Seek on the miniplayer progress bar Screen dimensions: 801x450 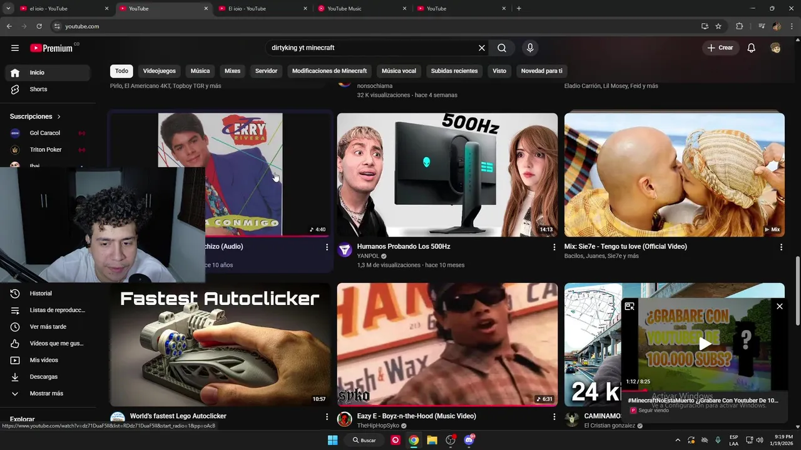(x=705, y=390)
